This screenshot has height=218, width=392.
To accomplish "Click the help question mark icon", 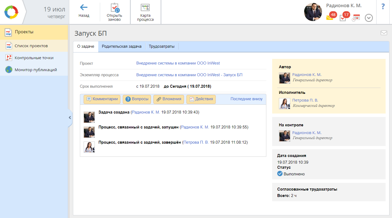I will coord(383,7).
